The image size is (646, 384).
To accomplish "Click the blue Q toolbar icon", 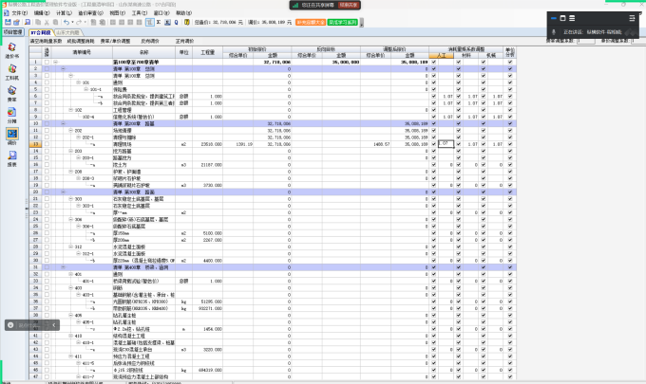I will click(177, 22).
